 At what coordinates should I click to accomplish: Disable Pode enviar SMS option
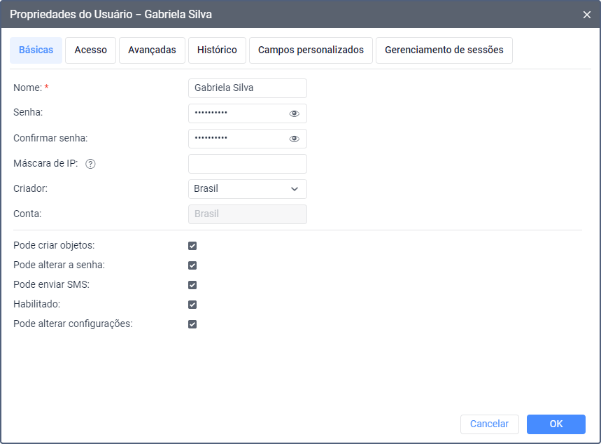click(192, 285)
